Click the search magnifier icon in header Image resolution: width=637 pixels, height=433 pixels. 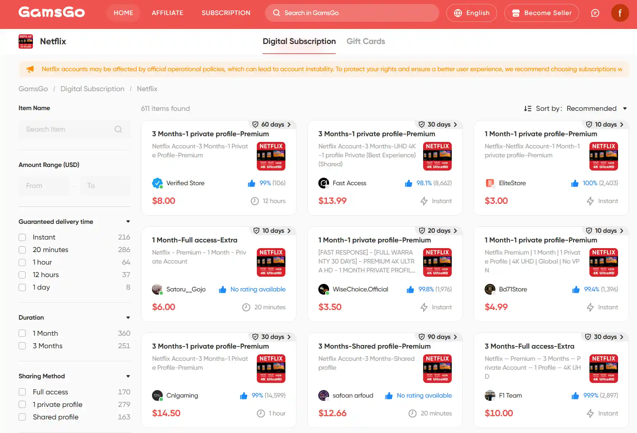point(276,13)
